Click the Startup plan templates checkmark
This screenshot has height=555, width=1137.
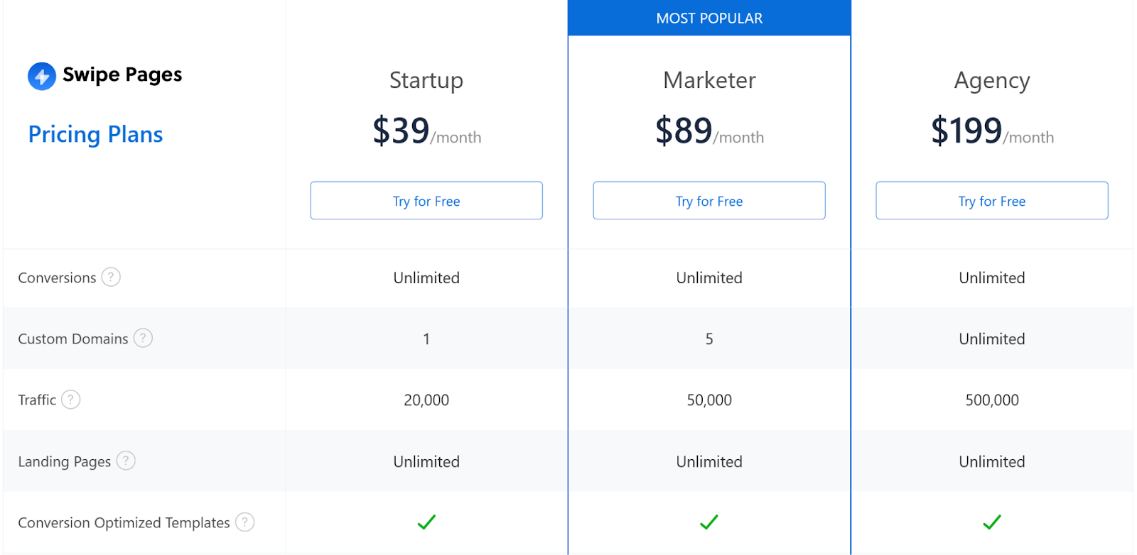tap(426, 522)
